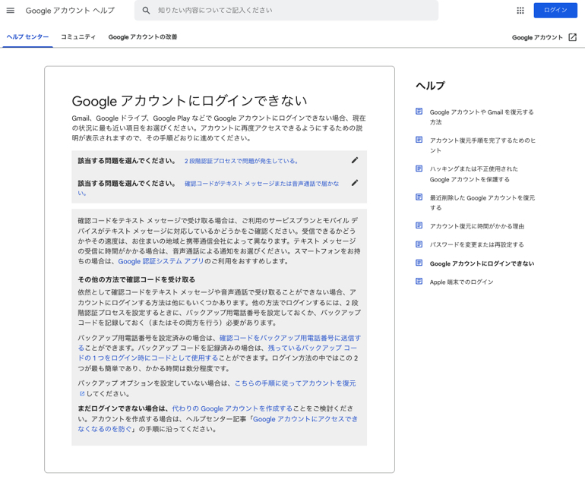This screenshot has height=479, width=585.
Task: Open こちらの手順に従ってアカウントを復元 link
Action: pyautogui.click(x=295, y=383)
